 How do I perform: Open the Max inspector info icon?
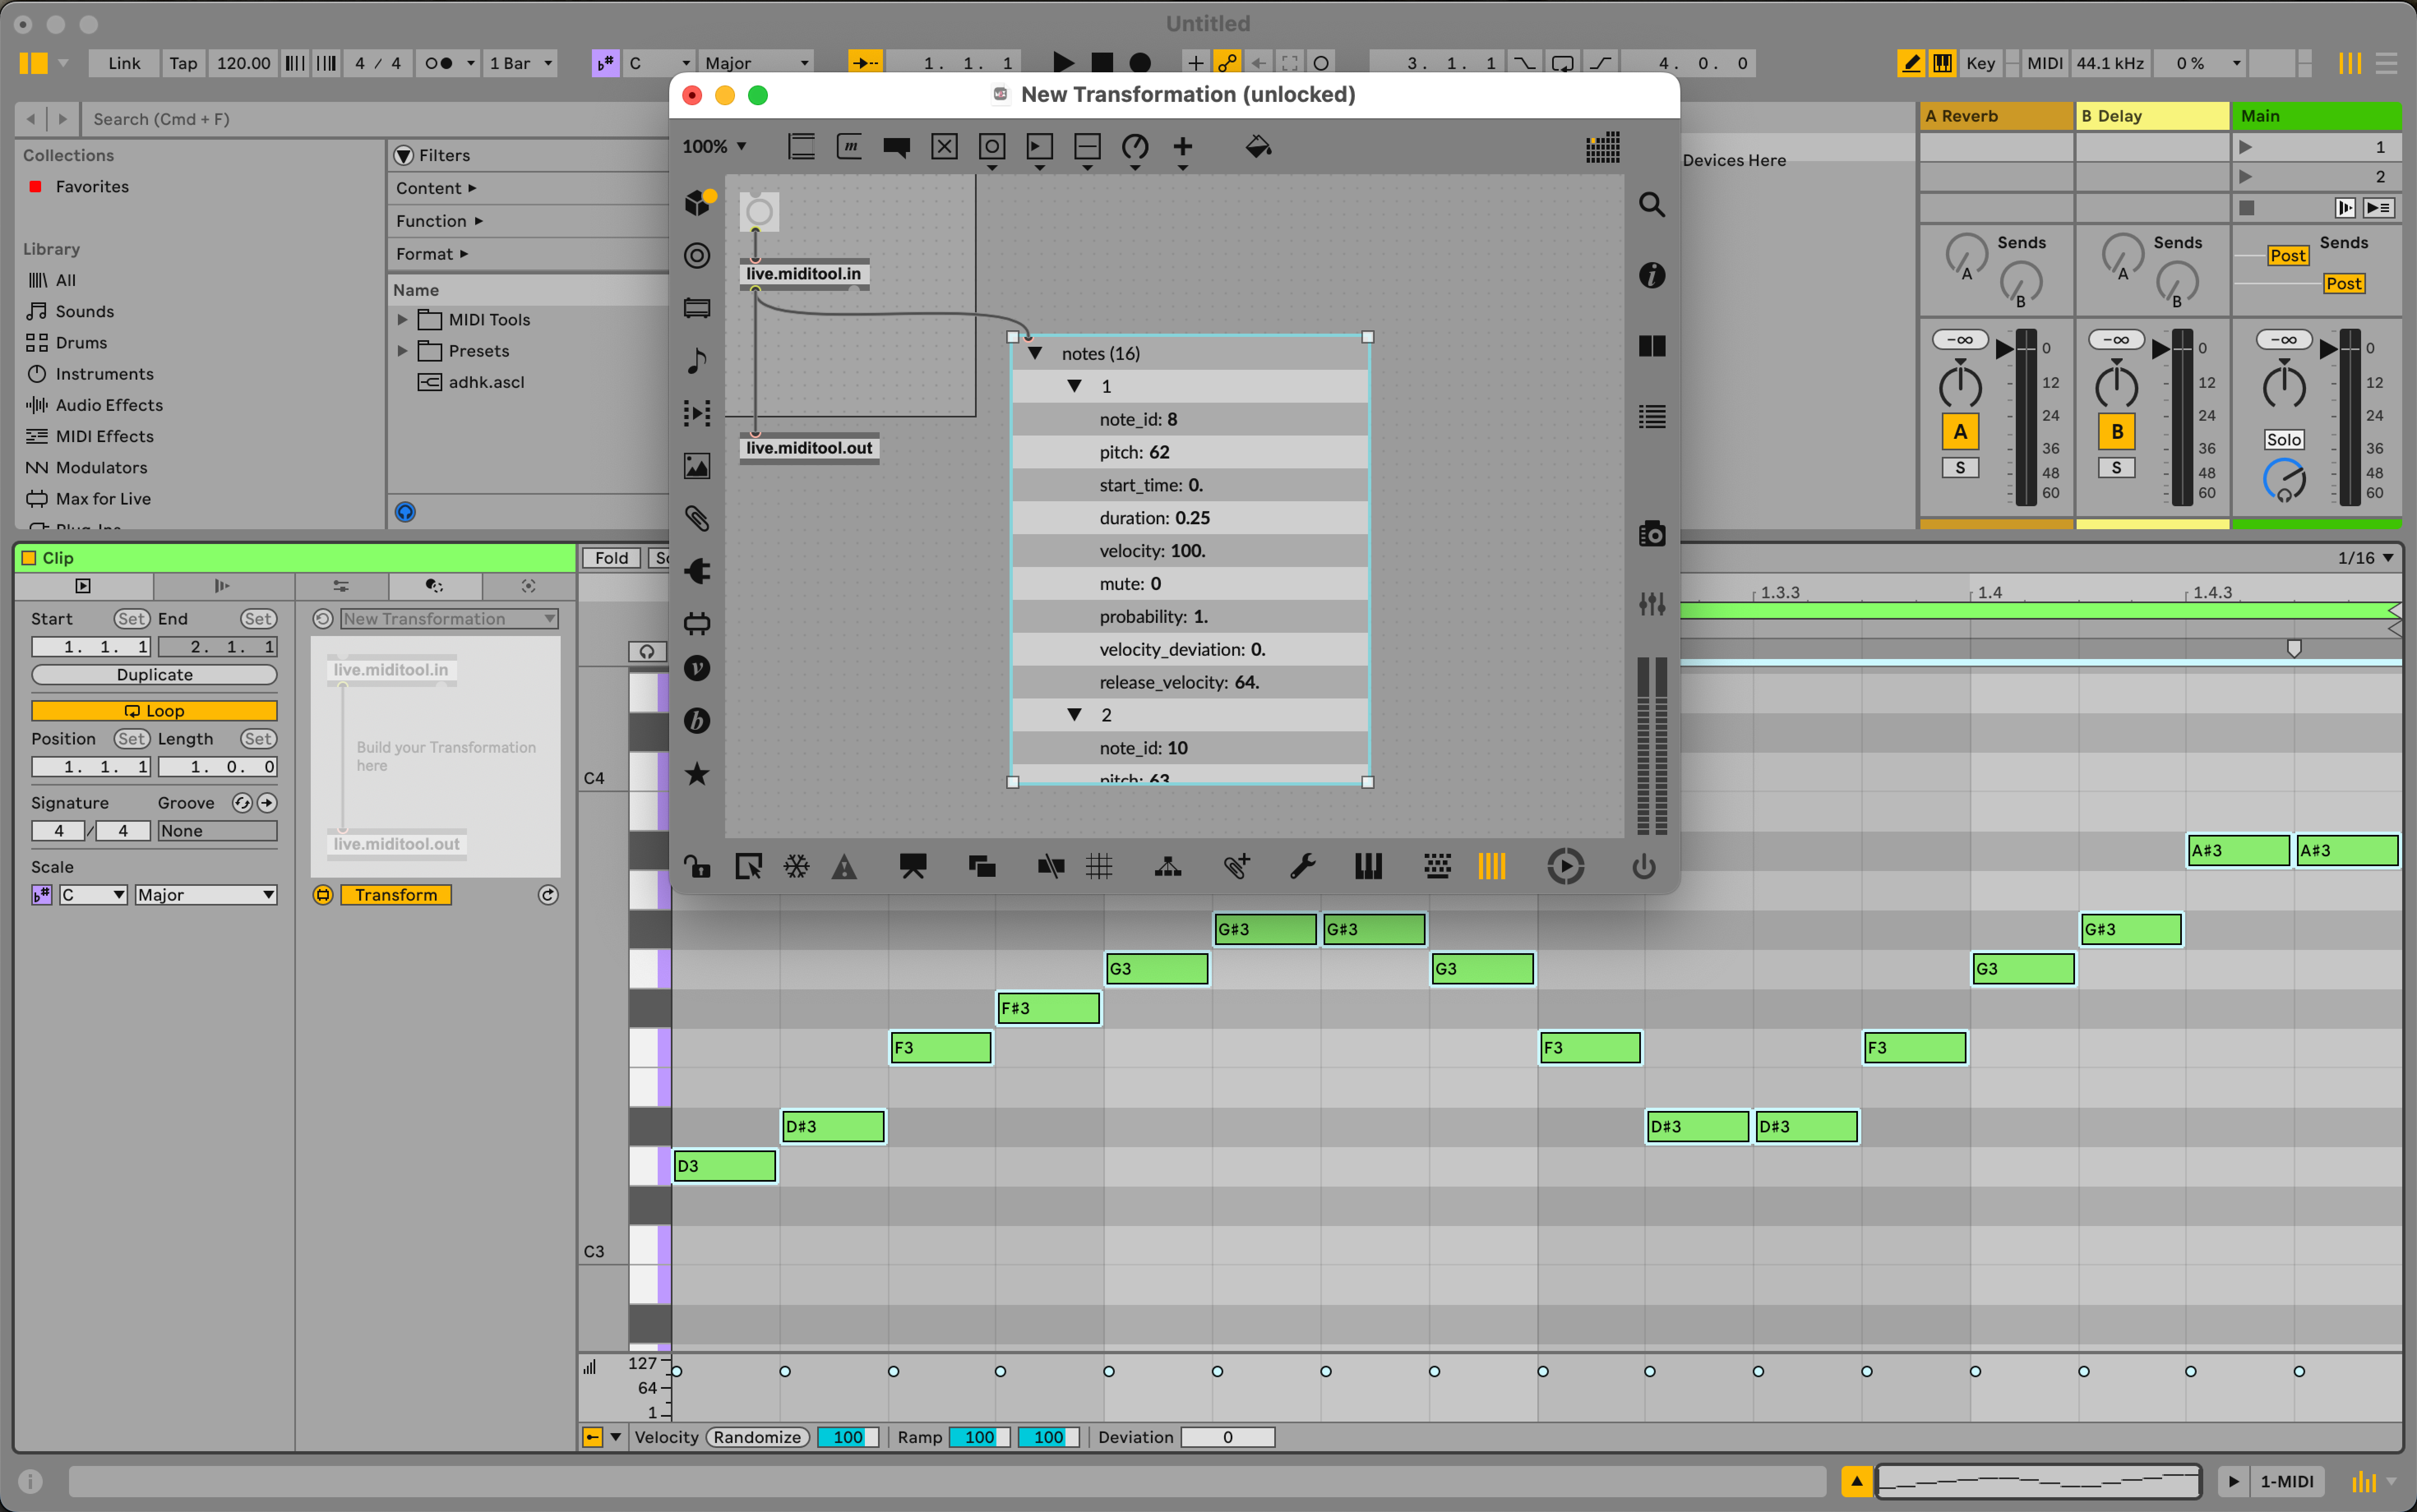[x=1652, y=275]
